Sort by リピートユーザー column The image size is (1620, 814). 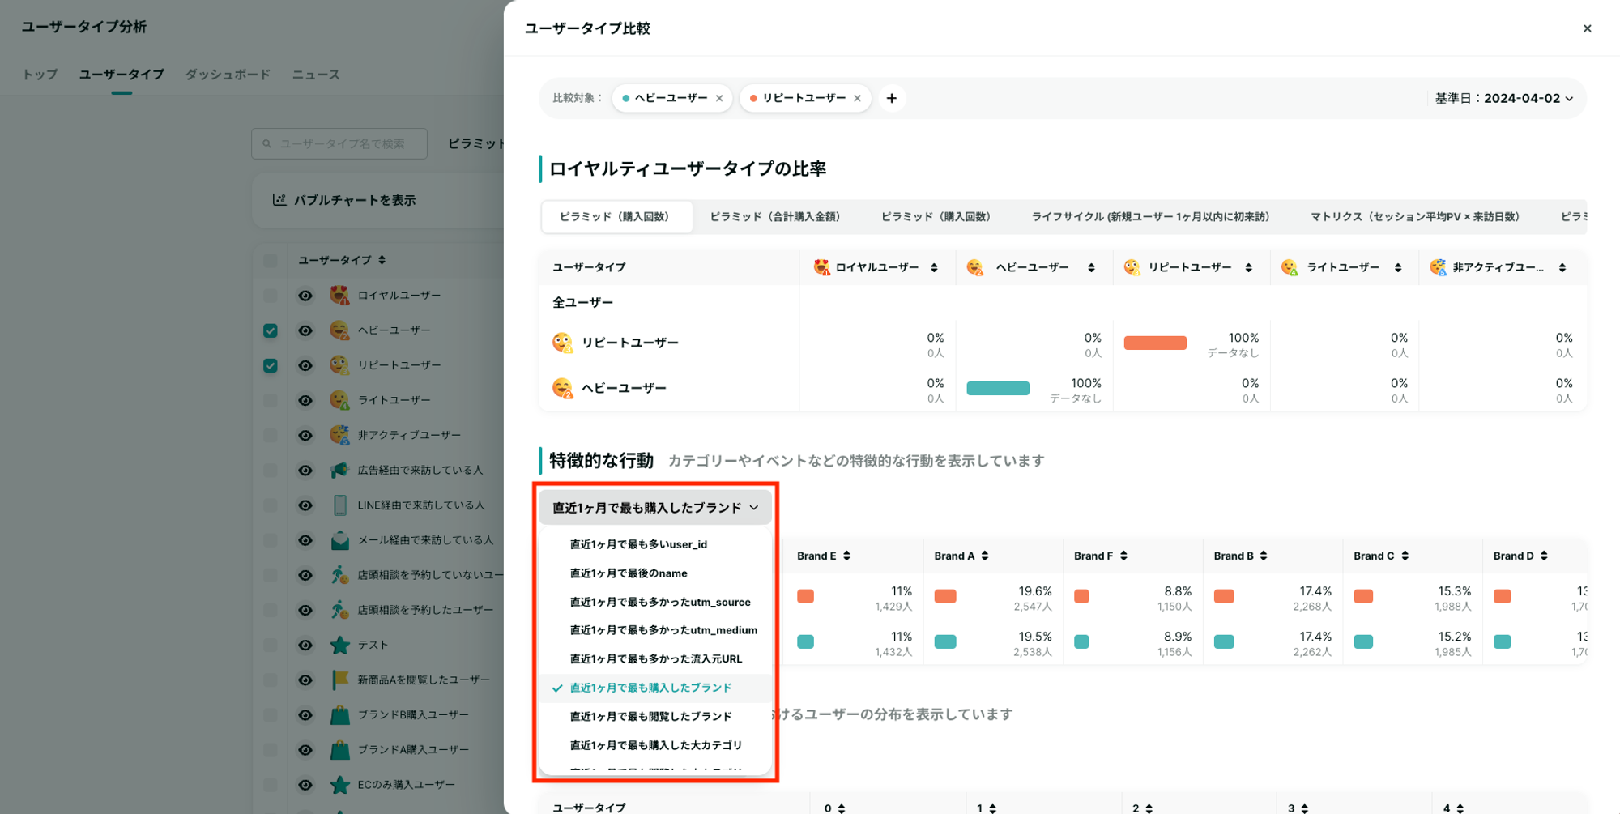click(1248, 267)
